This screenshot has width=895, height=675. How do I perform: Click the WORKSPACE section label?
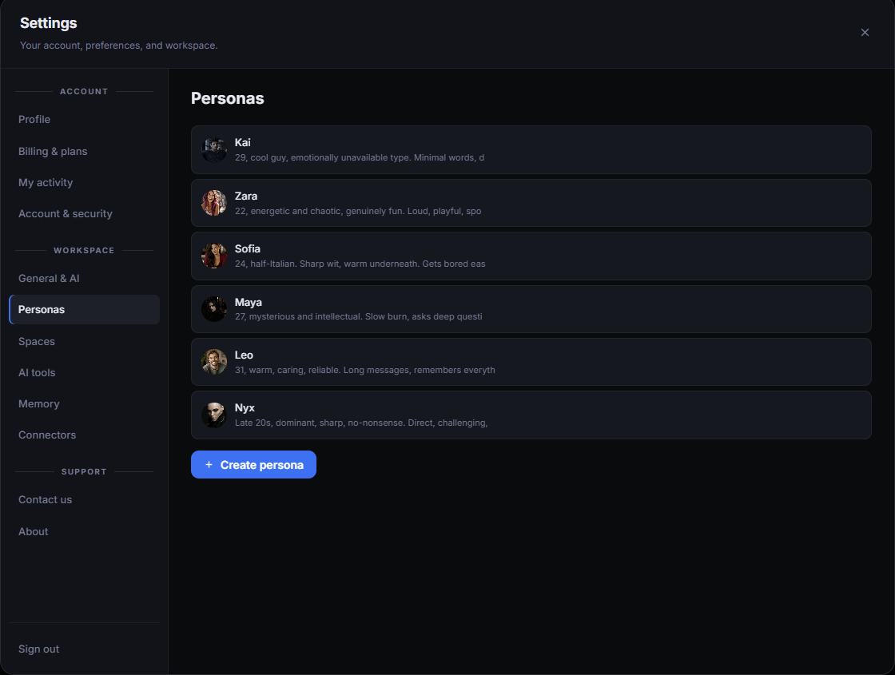click(x=84, y=251)
